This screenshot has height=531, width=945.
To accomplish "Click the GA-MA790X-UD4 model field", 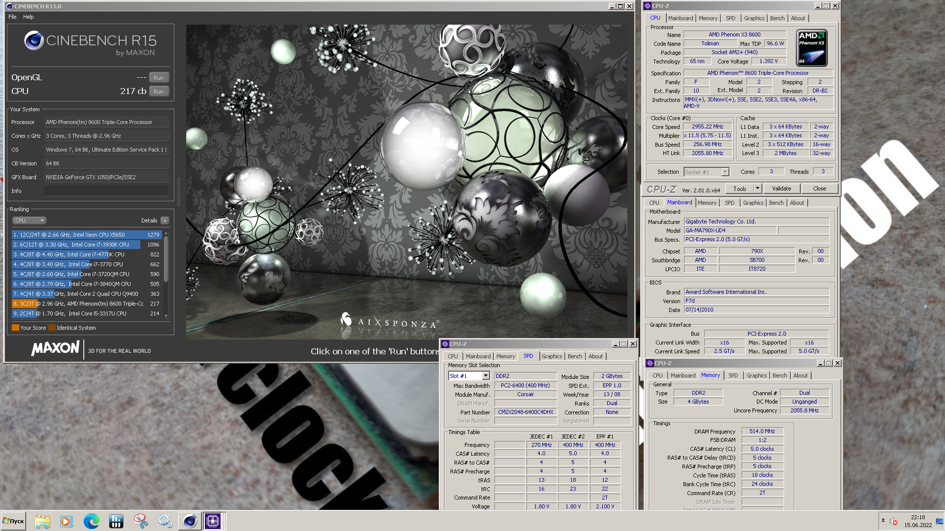I will [731, 230].
